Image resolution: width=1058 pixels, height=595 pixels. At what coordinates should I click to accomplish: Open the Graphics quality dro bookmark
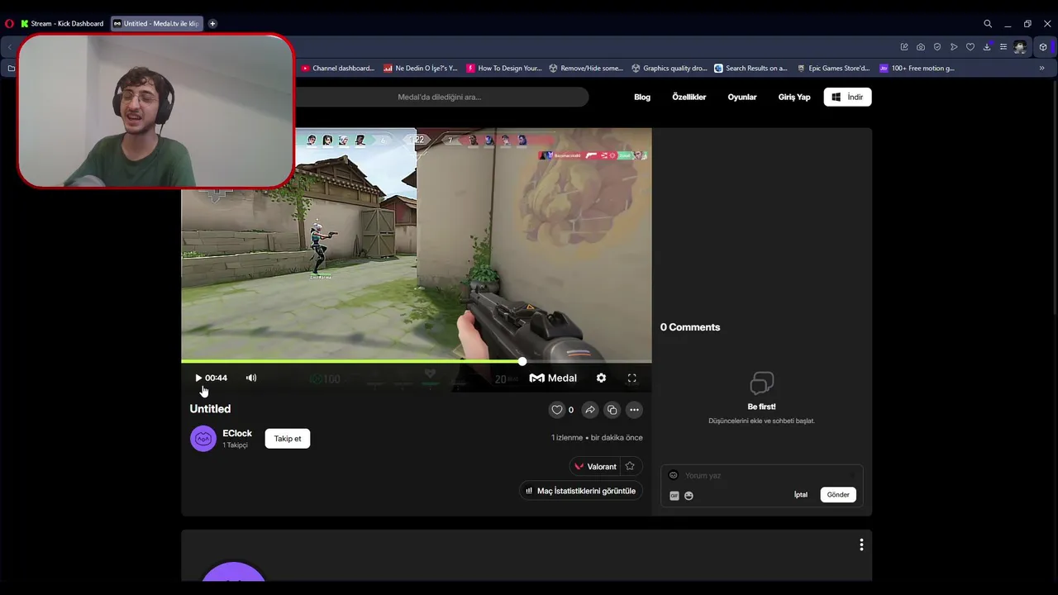pyautogui.click(x=670, y=69)
